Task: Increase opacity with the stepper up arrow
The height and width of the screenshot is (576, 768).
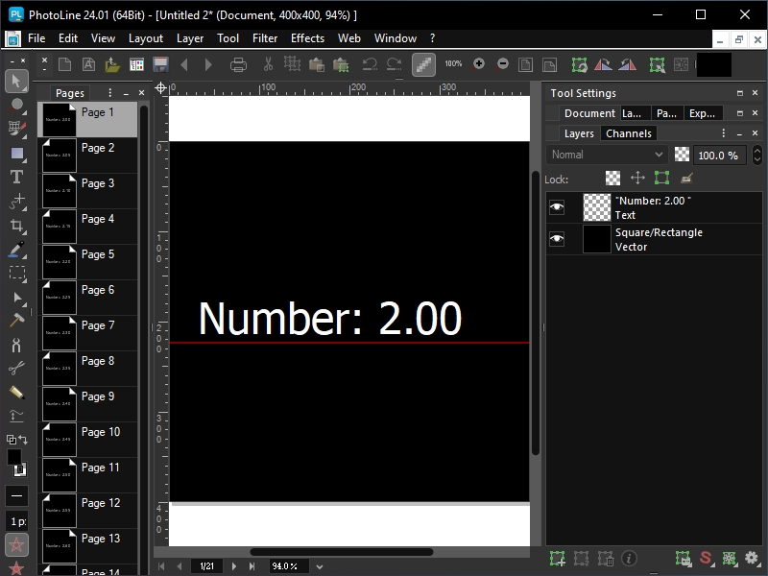Action: click(757, 151)
